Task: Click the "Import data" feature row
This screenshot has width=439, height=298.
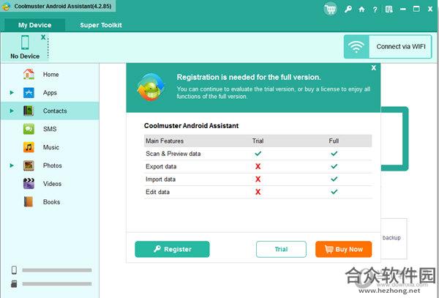Action: pos(258,179)
